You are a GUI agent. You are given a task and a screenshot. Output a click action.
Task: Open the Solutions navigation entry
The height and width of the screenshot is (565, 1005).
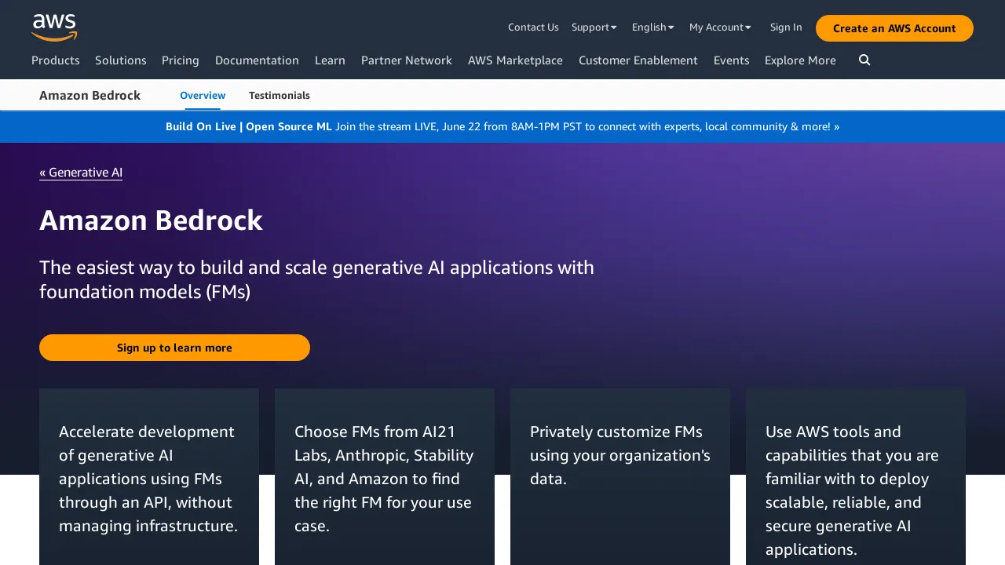[x=120, y=60]
